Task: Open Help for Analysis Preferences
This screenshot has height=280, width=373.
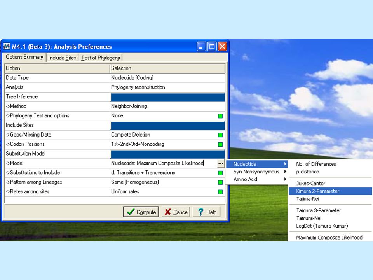Action: pyautogui.click(x=206, y=212)
